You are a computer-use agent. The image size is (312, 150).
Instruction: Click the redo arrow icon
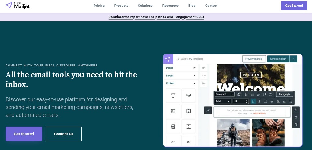[204, 76]
